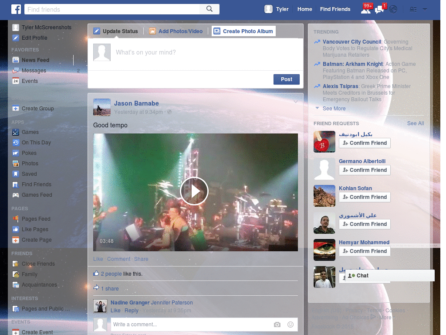Open the messages notification icon
The height and width of the screenshot is (335, 446).
(x=379, y=10)
